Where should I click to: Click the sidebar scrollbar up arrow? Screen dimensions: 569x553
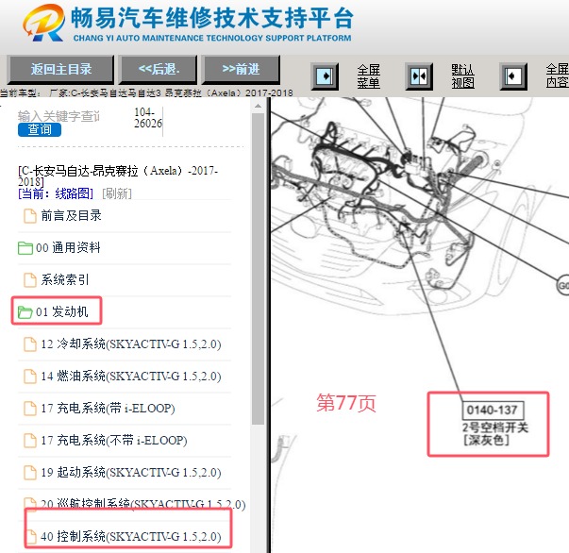[258, 106]
